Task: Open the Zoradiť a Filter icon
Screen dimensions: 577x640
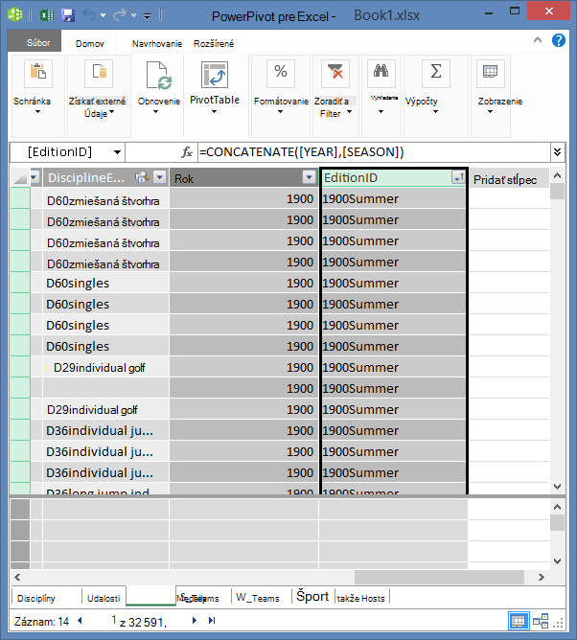Action: point(335,74)
